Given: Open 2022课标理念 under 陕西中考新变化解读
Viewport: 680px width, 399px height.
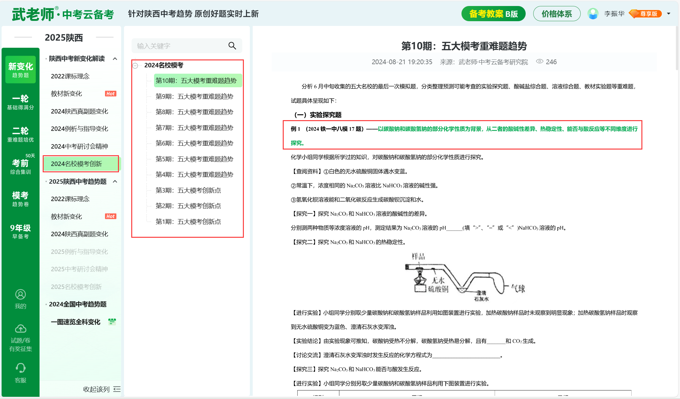Looking at the screenshot, I should pos(70,76).
